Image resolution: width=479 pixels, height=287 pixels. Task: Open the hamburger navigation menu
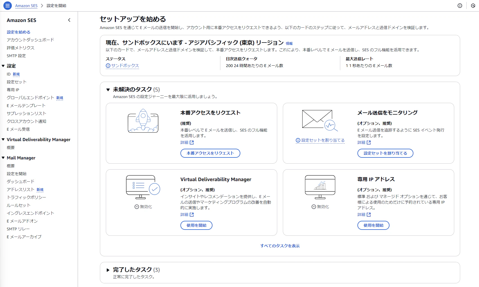[x=8, y=5]
